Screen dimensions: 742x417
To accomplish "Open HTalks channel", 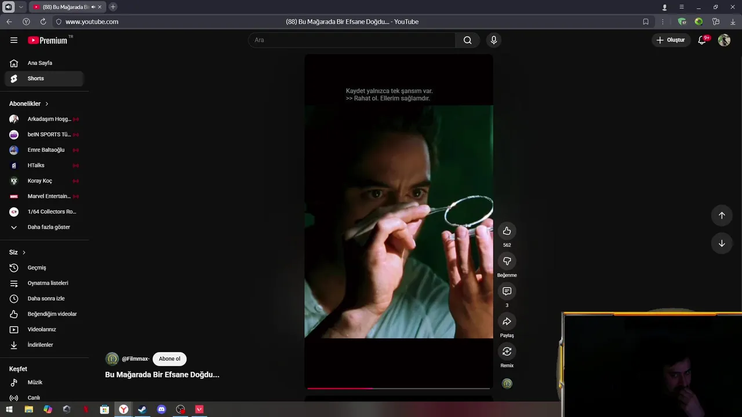I will [44, 166].
